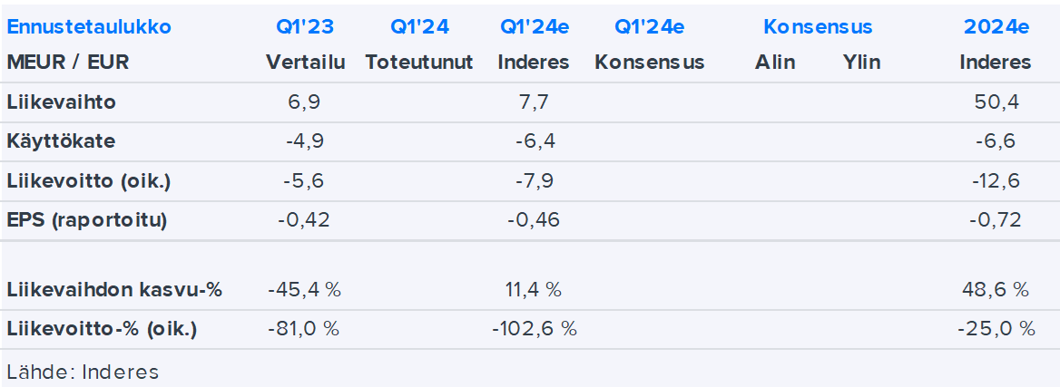Select the Alin subheader

click(x=775, y=63)
